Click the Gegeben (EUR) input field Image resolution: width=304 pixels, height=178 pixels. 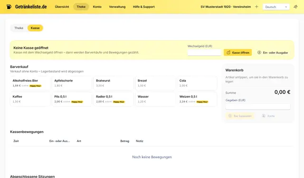click(x=258, y=107)
